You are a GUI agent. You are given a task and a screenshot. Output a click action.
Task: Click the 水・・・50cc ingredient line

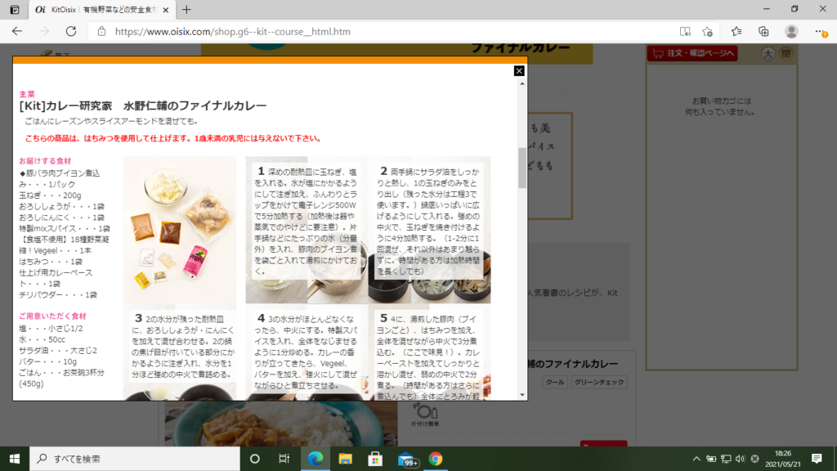(x=43, y=339)
